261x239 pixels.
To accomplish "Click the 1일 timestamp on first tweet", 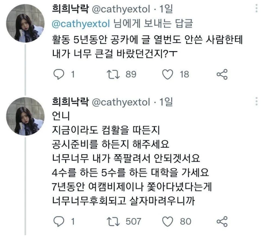I will 166,9.
